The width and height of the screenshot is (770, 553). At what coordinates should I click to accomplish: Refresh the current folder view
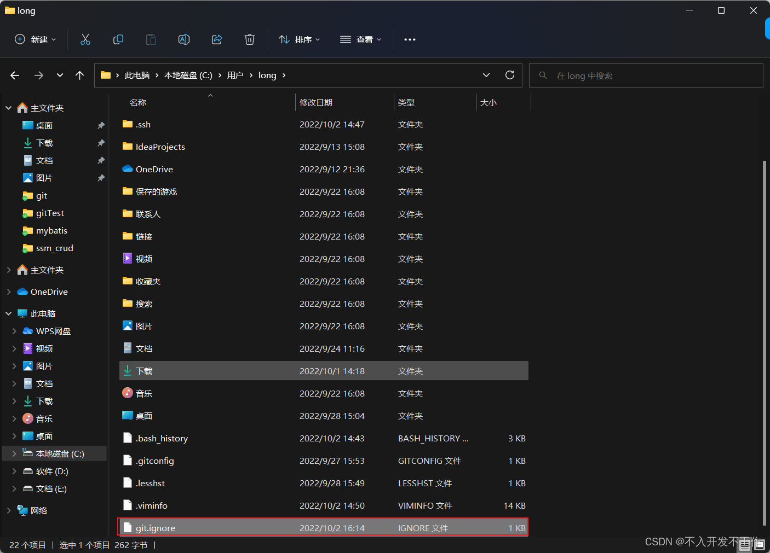(510, 75)
